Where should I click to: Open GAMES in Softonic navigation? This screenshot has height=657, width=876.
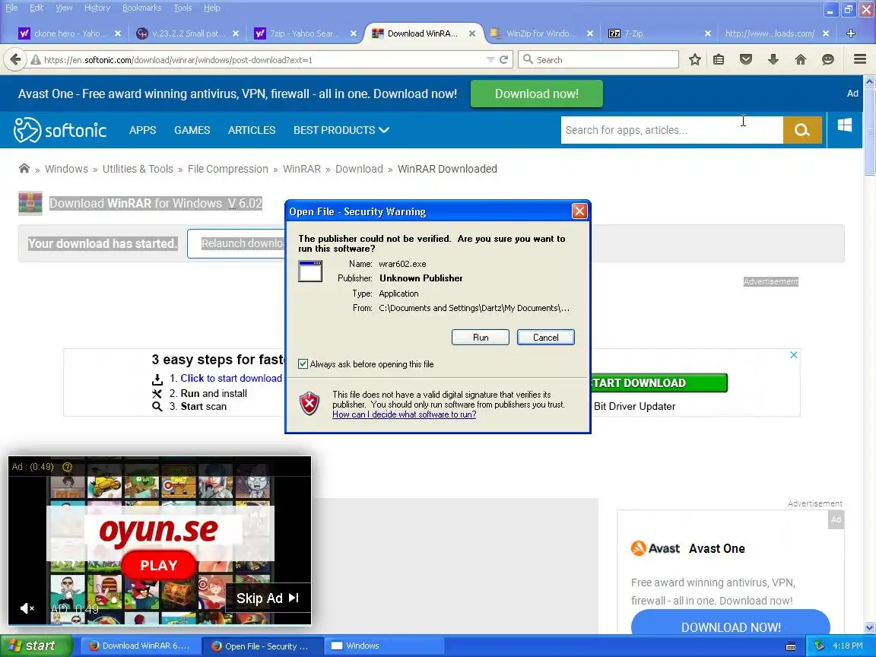coord(192,130)
